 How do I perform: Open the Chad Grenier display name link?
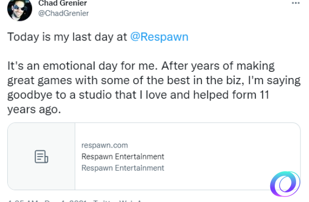[63, 3]
